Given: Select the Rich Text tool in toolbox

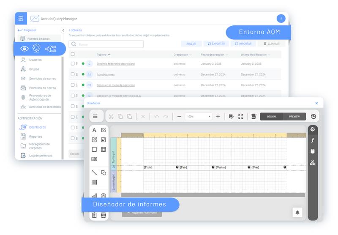Looking at the screenshot, I should [94, 140].
